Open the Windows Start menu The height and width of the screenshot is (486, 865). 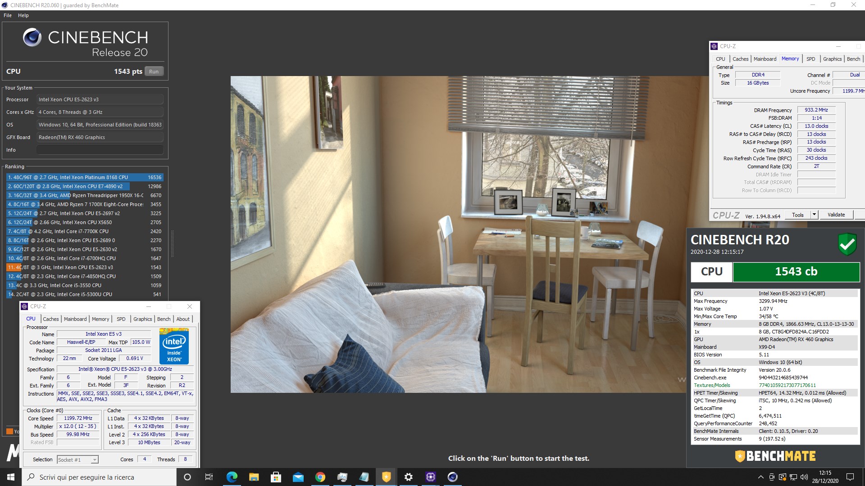pos(11,477)
